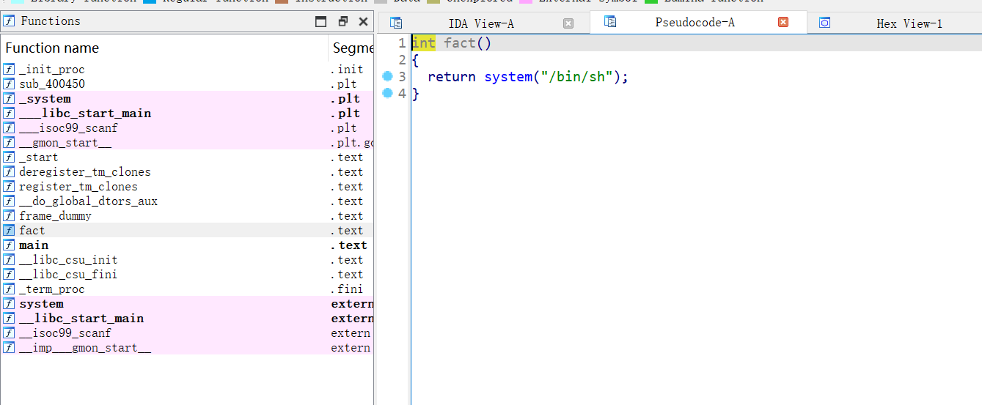Click the function icon beside __do_global_dtors_aux

click(x=9, y=201)
